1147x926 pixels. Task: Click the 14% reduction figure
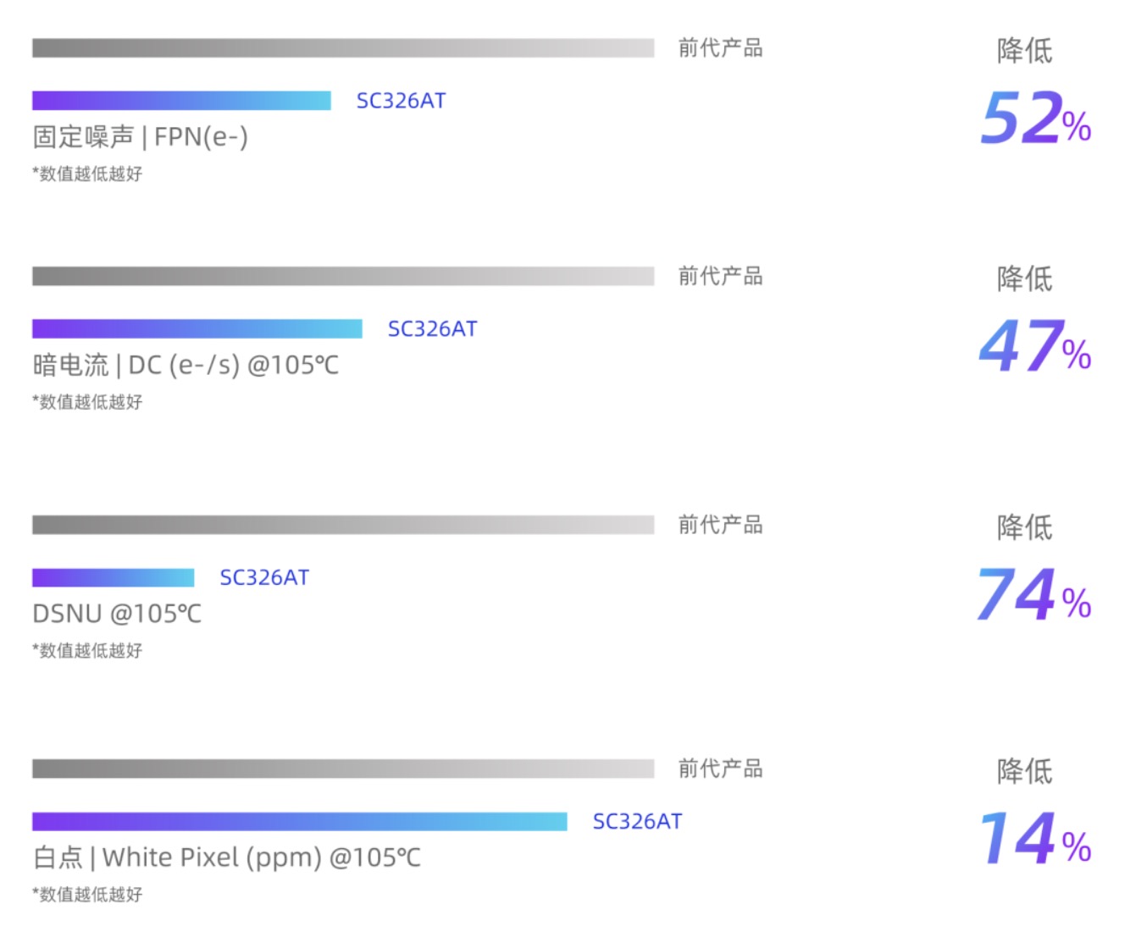pyautogui.click(x=1035, y=839)
